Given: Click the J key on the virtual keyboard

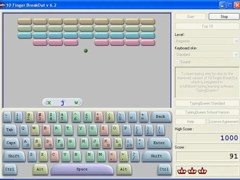Looking at the screenshot, I should [x=95, y=143].
